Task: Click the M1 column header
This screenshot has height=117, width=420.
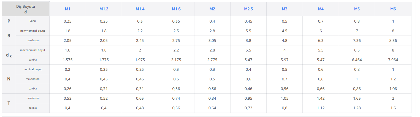Action: (x=67, y=9)
